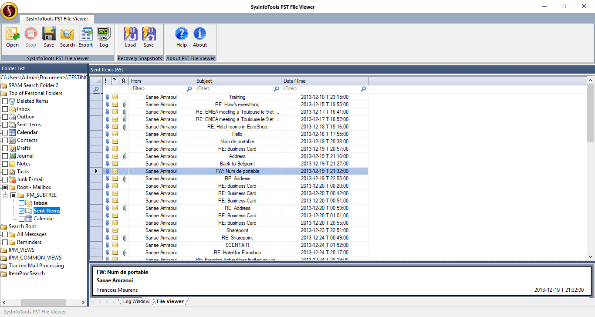Image resolution: width=595 pixels, height=317 pixels.
Task: Open the Subject column filter search
Action: [276, 88]
